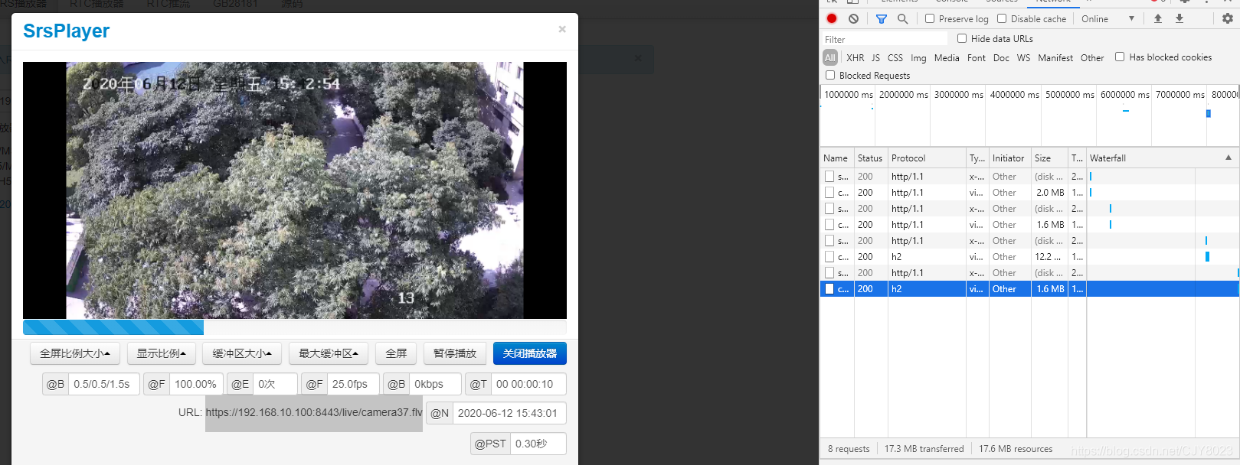Import HAR file with upload arrow
The height and width of the screenshot is (465, 1240).
click(1158, 18)
